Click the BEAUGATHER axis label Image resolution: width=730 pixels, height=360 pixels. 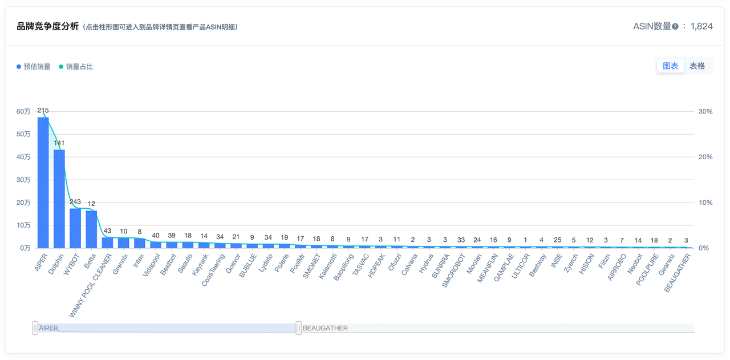678,273
